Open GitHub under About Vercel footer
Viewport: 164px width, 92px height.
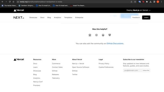(x=75, y=71)
